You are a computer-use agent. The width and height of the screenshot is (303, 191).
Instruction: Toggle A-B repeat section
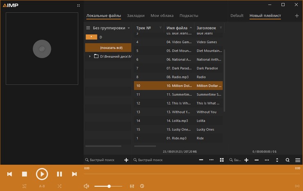[42, 186]
